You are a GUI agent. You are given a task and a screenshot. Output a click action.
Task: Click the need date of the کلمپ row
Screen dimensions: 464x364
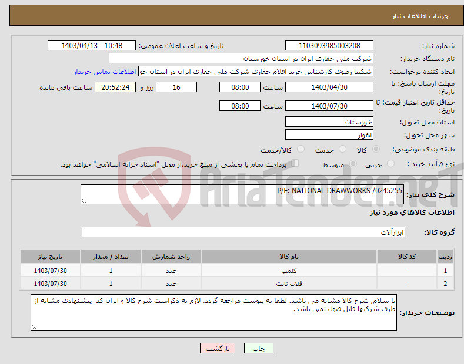(51, 271)
